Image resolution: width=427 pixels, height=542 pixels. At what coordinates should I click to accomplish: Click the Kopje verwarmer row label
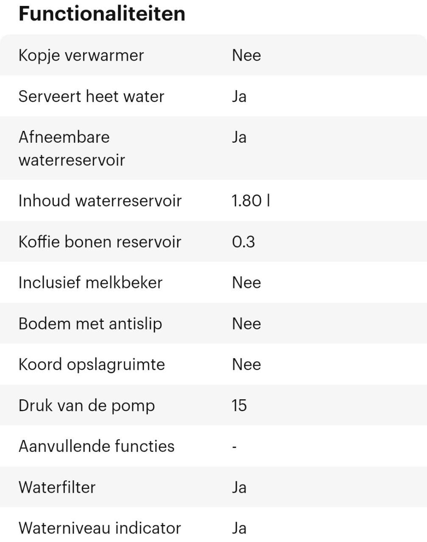tap(81, 55)
